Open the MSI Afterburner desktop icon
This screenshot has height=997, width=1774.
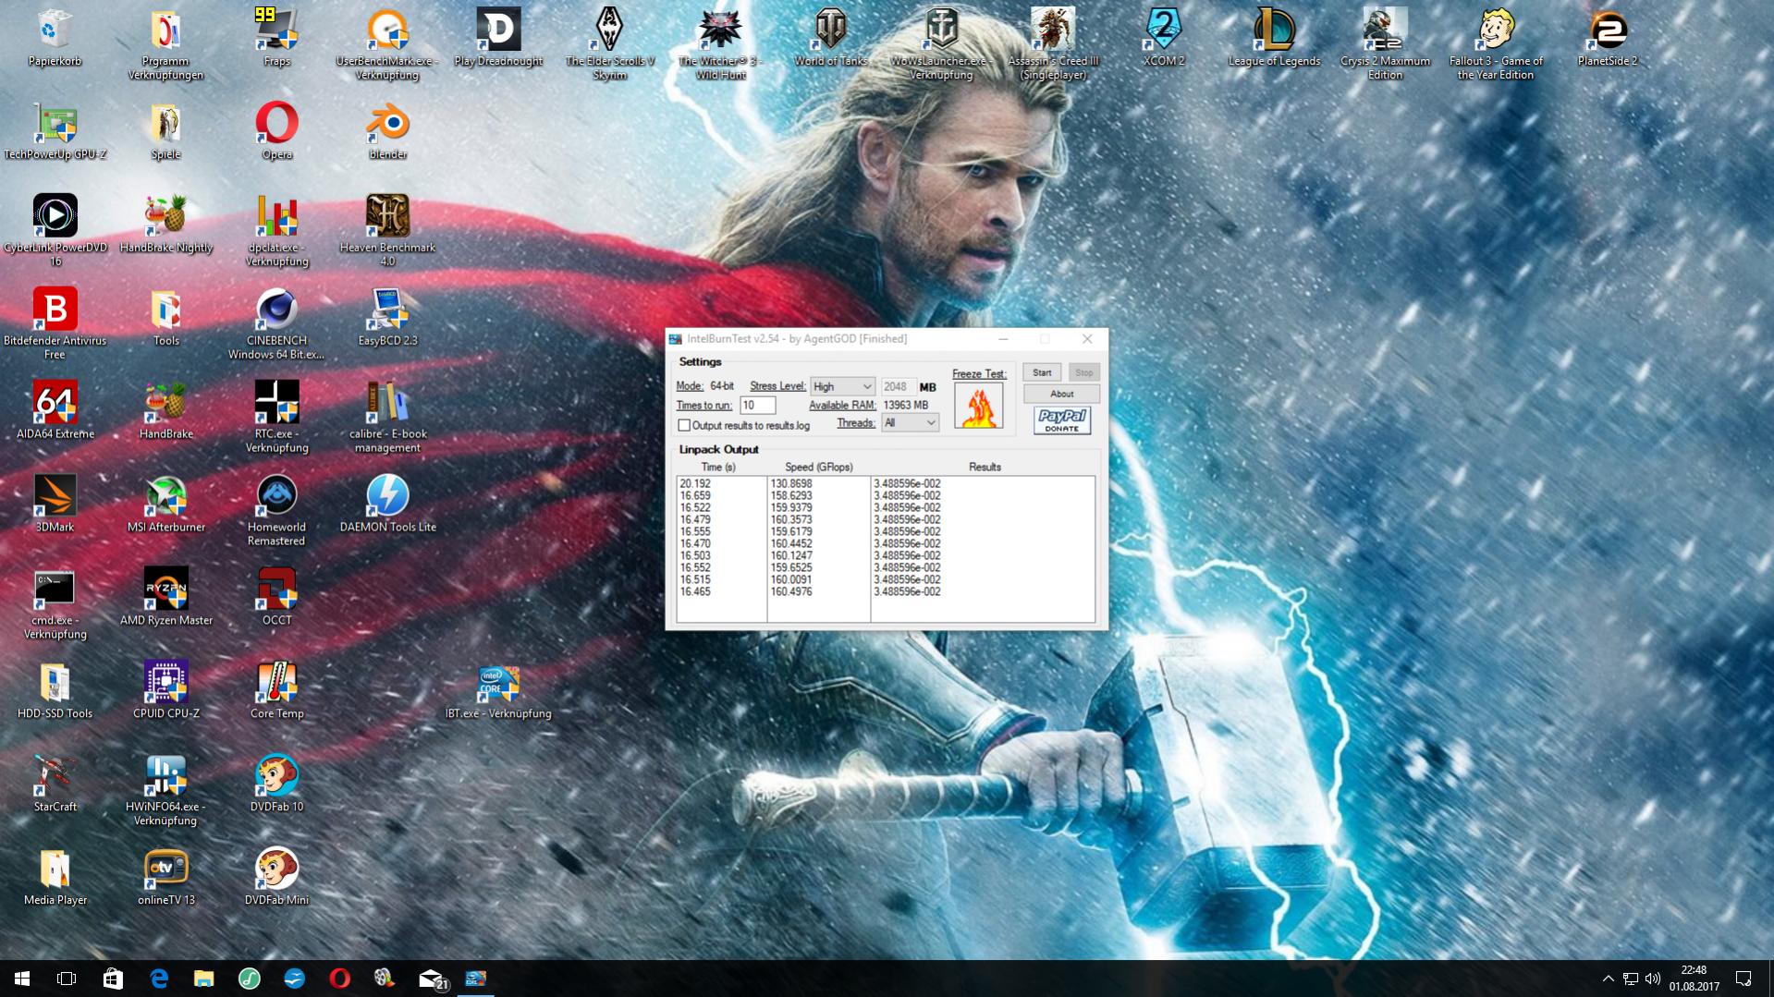click(x=166, y=505)
